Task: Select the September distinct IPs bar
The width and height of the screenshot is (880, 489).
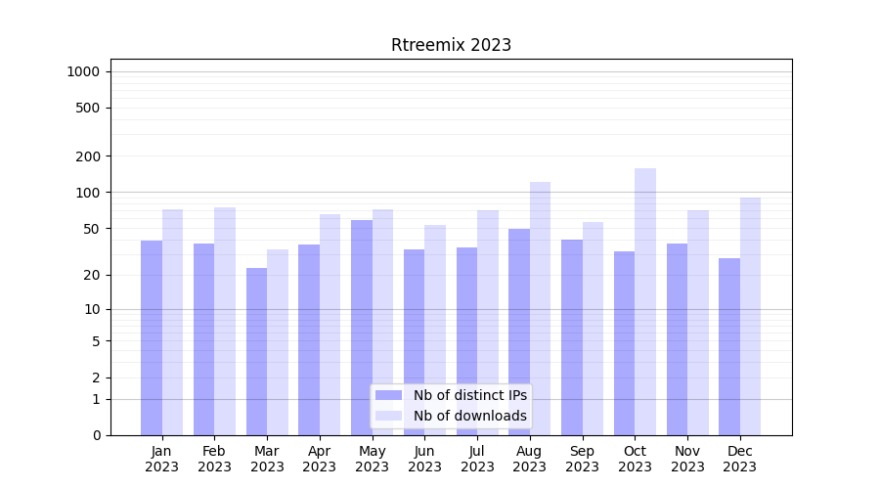Action: pos(572,337)
